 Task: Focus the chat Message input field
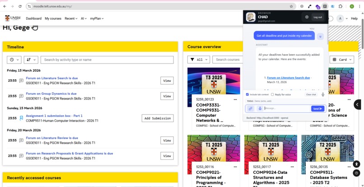(287, 109)
